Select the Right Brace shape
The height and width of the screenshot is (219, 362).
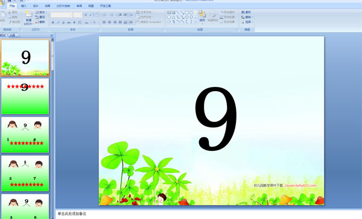pyautogui.click(x=191, y=22)
